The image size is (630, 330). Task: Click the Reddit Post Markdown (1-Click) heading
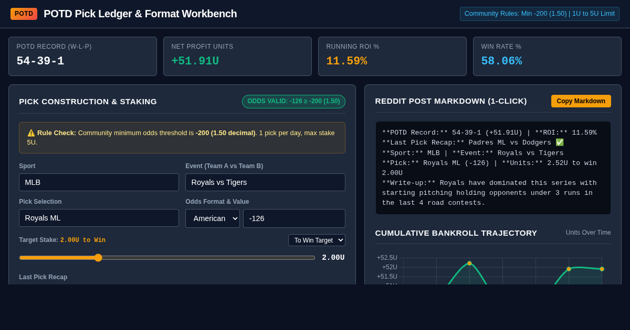tap(451, 101)
